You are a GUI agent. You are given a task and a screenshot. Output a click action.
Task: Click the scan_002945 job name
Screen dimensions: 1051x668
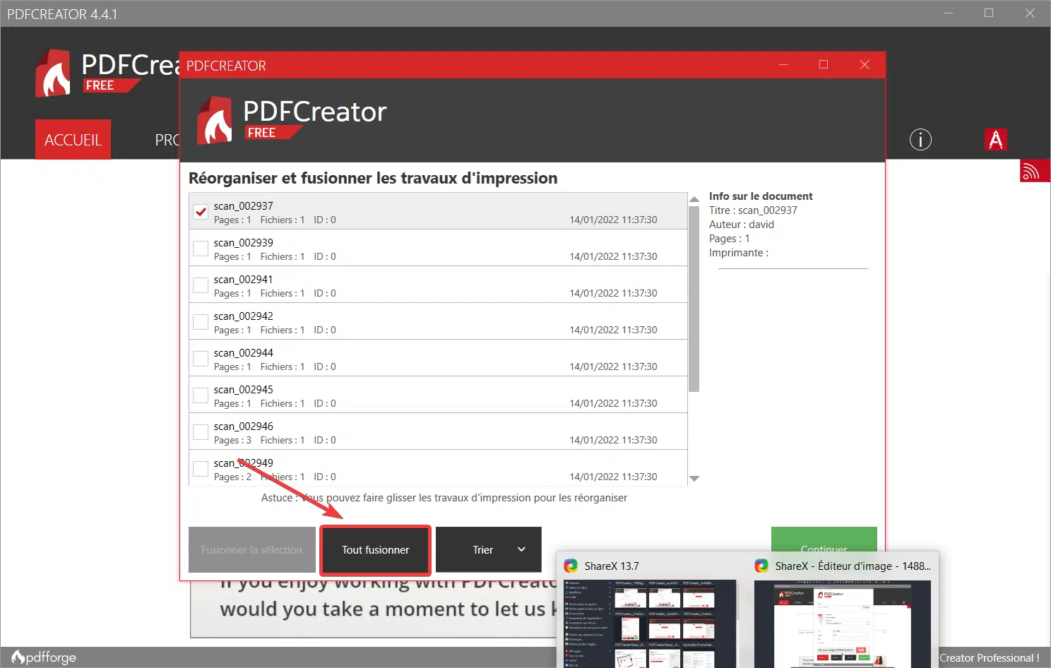pyautogui.click(x=244, y=390)
